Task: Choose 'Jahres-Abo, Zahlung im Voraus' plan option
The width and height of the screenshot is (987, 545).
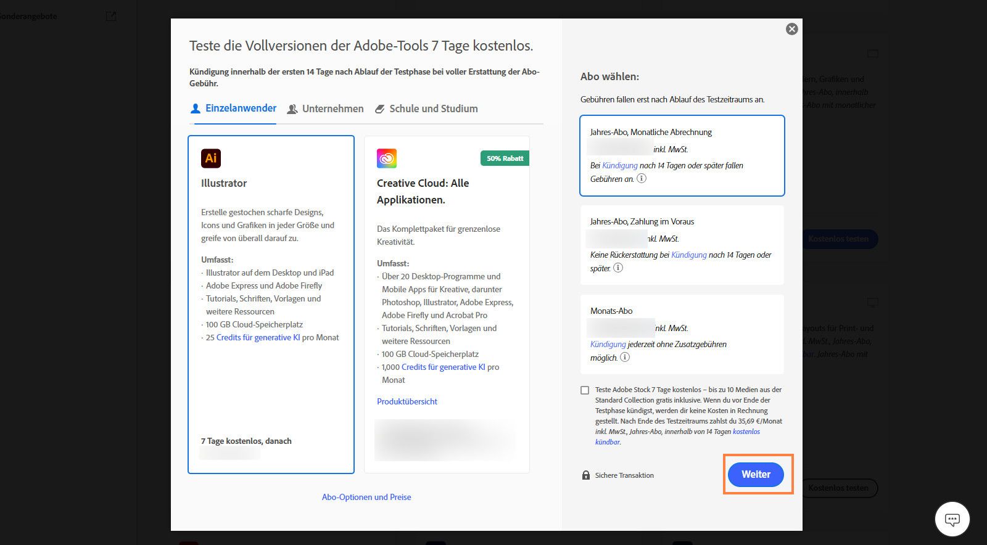Action: point(682,245)
